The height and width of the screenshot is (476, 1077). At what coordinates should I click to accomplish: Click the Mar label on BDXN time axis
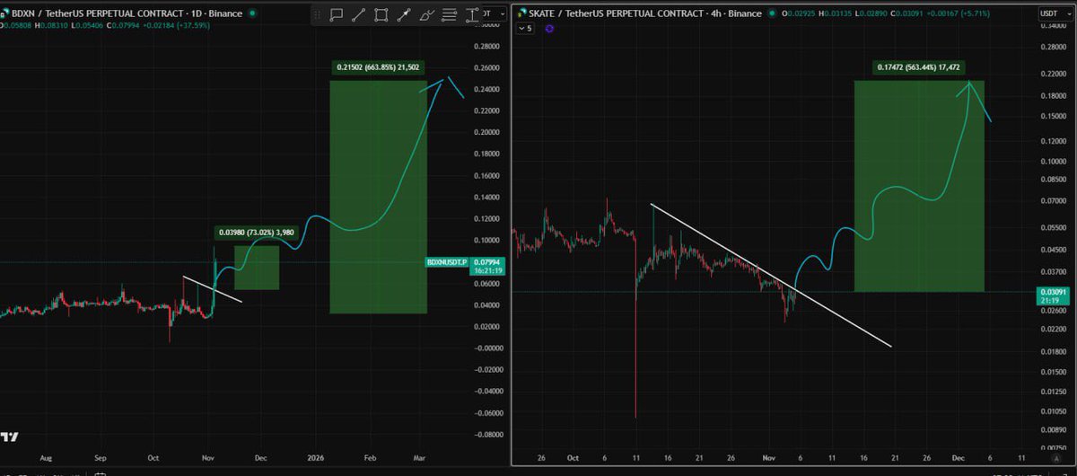(417, 456)
